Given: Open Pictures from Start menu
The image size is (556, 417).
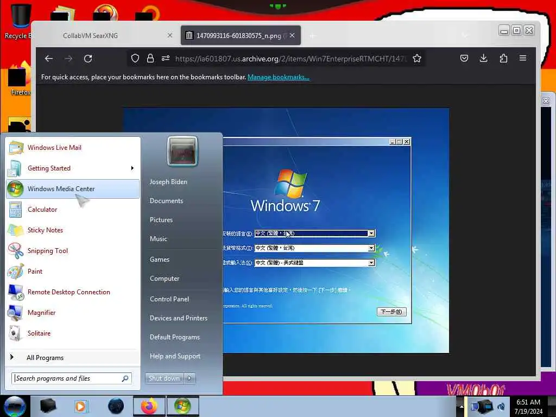Looking at the screenshot, I should pos(161,220).
